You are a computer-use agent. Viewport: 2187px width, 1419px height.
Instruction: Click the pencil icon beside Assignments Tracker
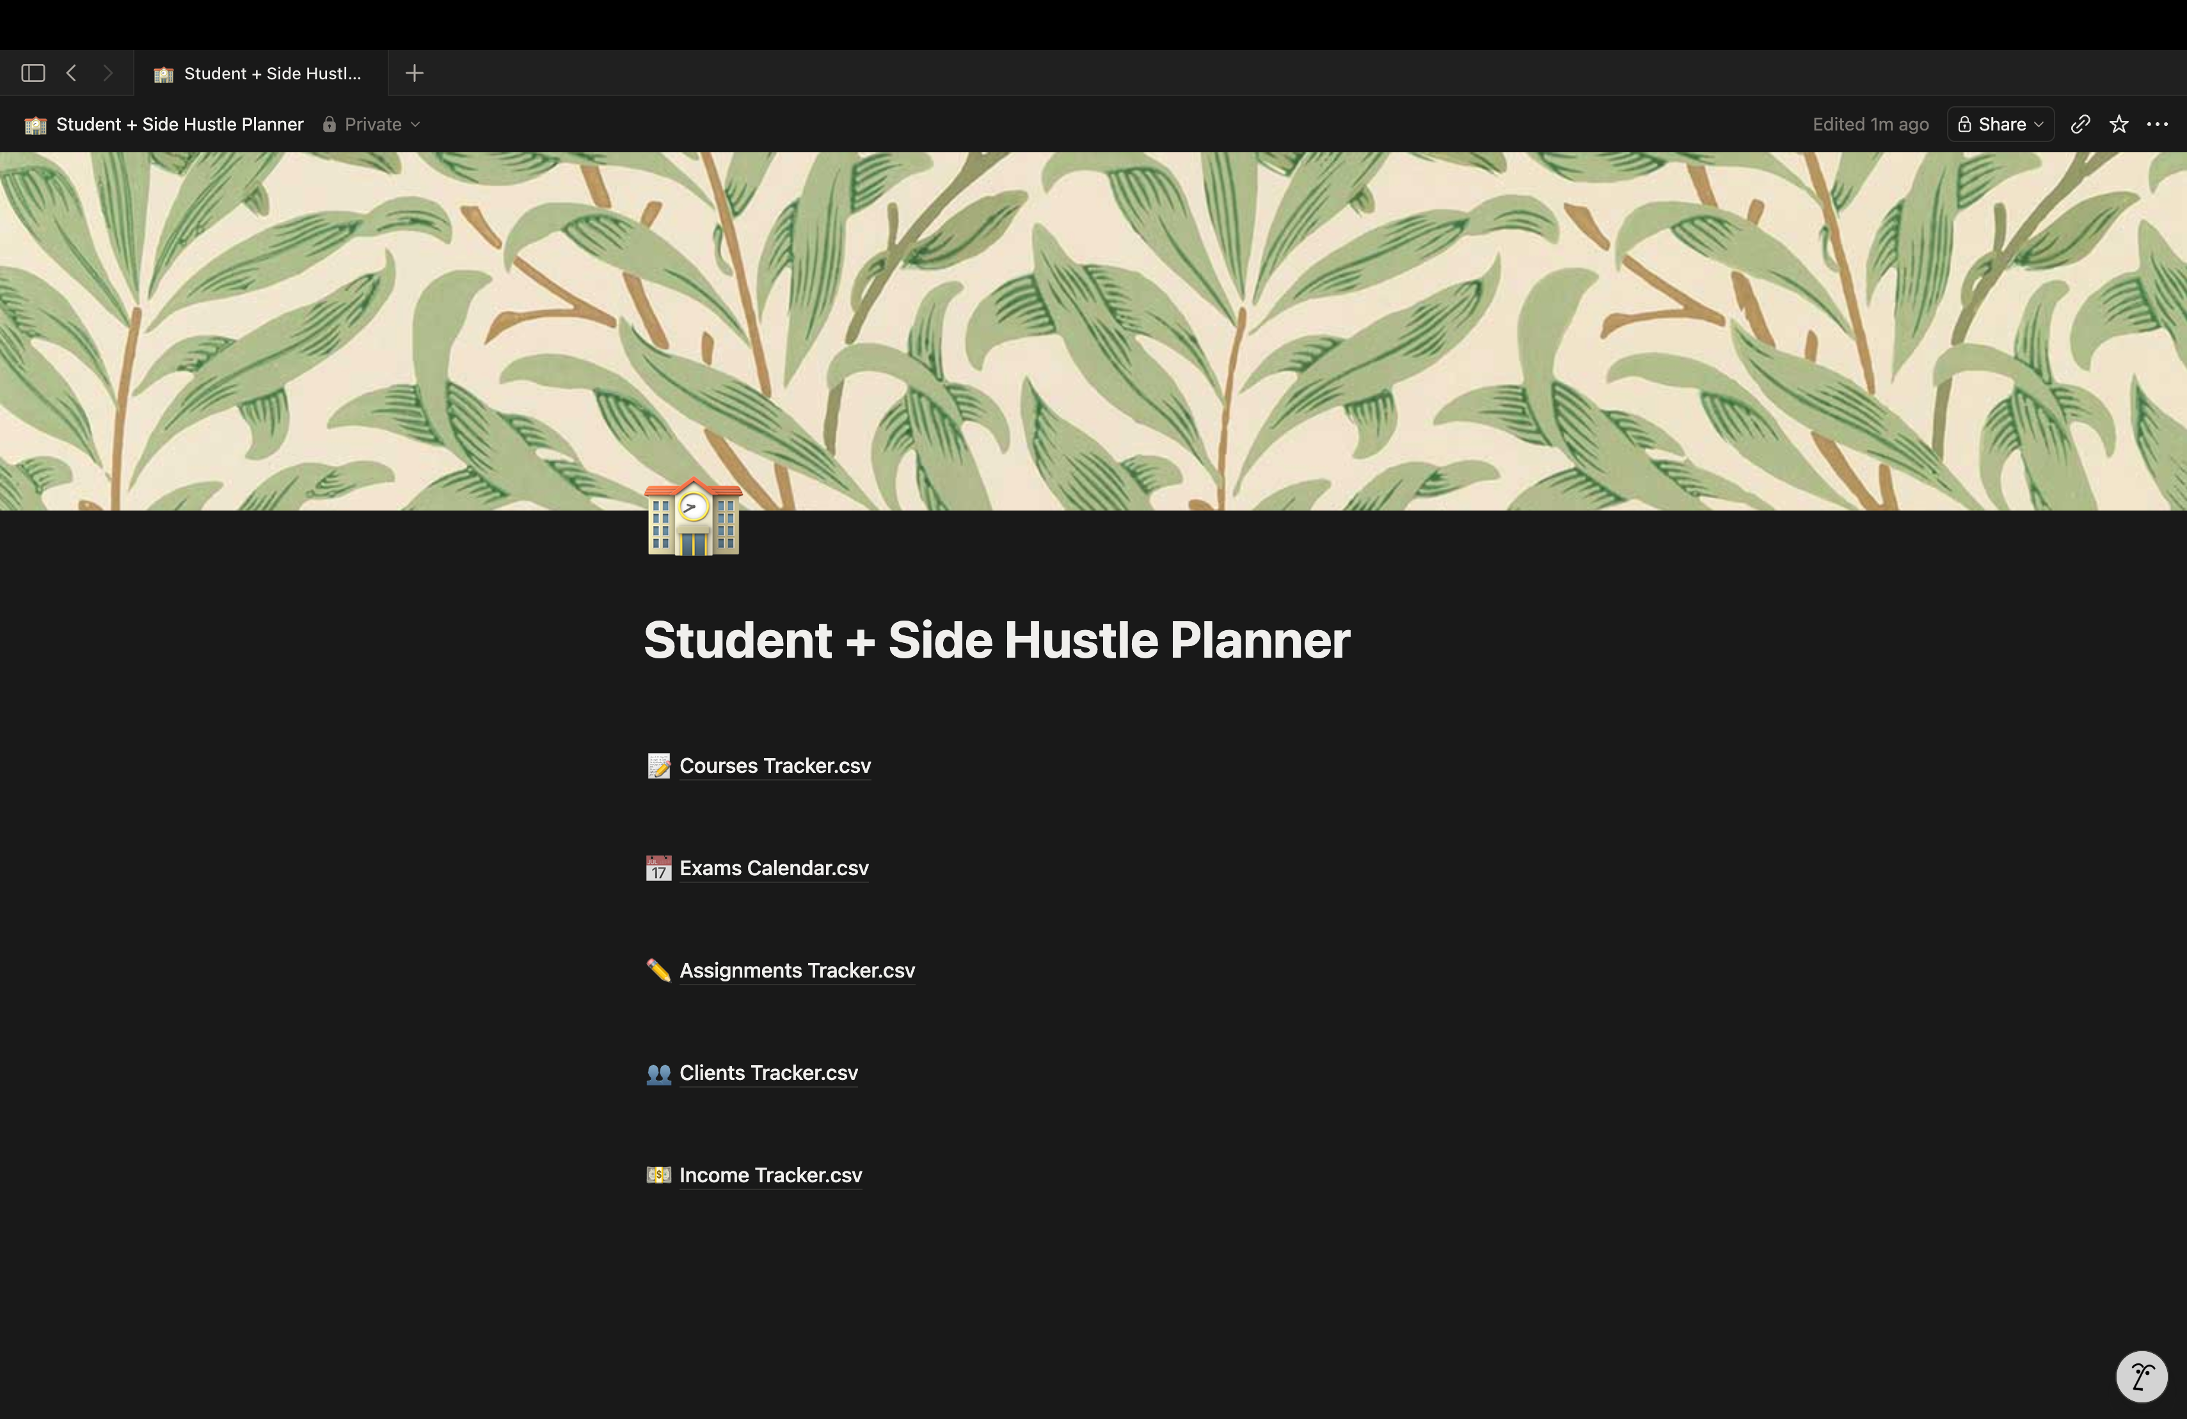click(x=659, y=971)
